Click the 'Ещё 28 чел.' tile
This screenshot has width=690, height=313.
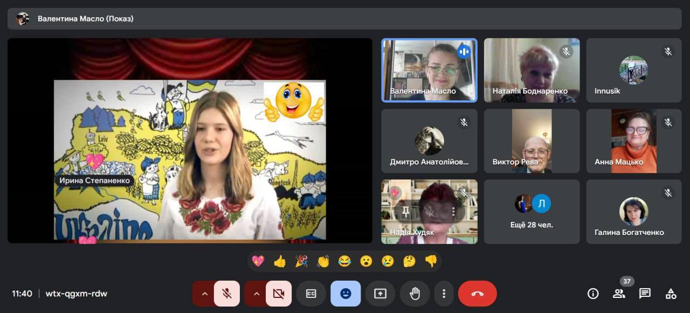(532, 212)
